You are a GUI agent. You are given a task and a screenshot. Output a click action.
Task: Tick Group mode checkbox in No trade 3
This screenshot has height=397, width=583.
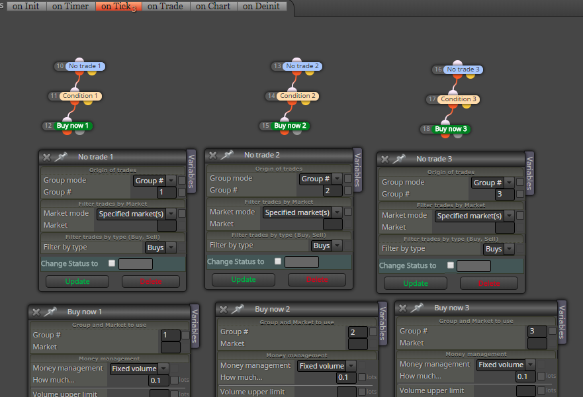520,182
